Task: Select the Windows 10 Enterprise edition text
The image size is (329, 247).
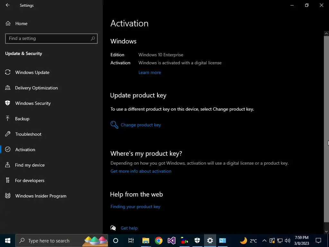Action: (161, 55)
